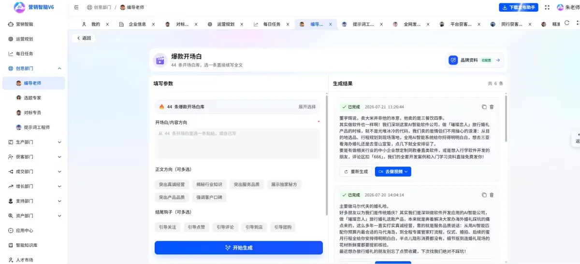Image resolution: width=580 pixels, height=264 pixels.
Task: Click the fullscreen icon in top bar
Action: (x=547, y=7)
